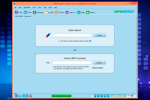
Task: Open the View menu
Action: click(20, 7)
